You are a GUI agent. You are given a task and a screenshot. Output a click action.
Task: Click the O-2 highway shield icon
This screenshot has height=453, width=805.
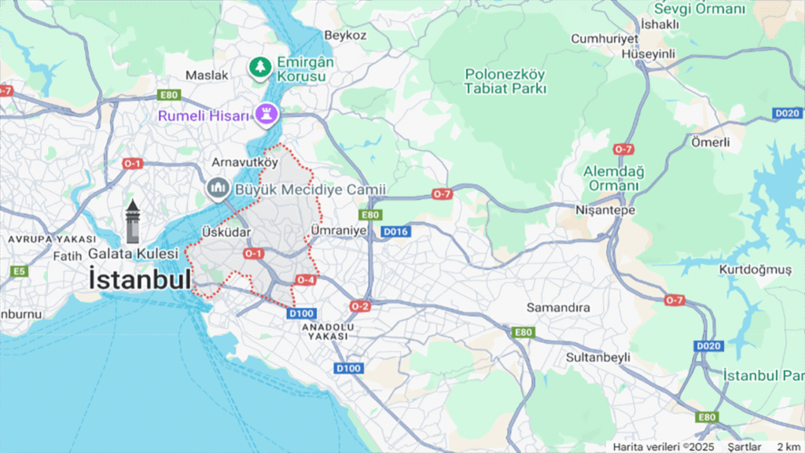click(x=360, y=306)
